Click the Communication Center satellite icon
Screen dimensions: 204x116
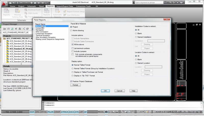click(174, 2)
